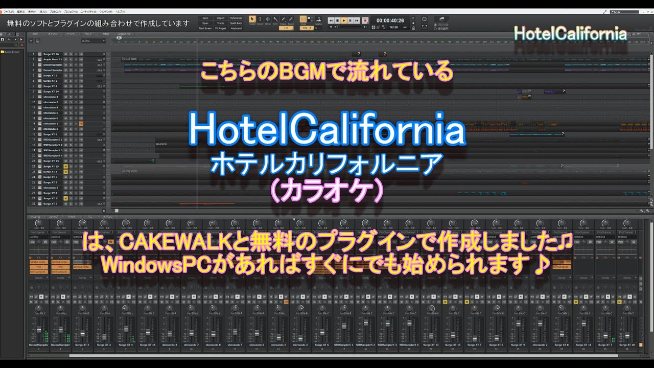Solo track 2 Ample Bass P
Viewport: 654px width, 368px height.
tap(71, 59)
